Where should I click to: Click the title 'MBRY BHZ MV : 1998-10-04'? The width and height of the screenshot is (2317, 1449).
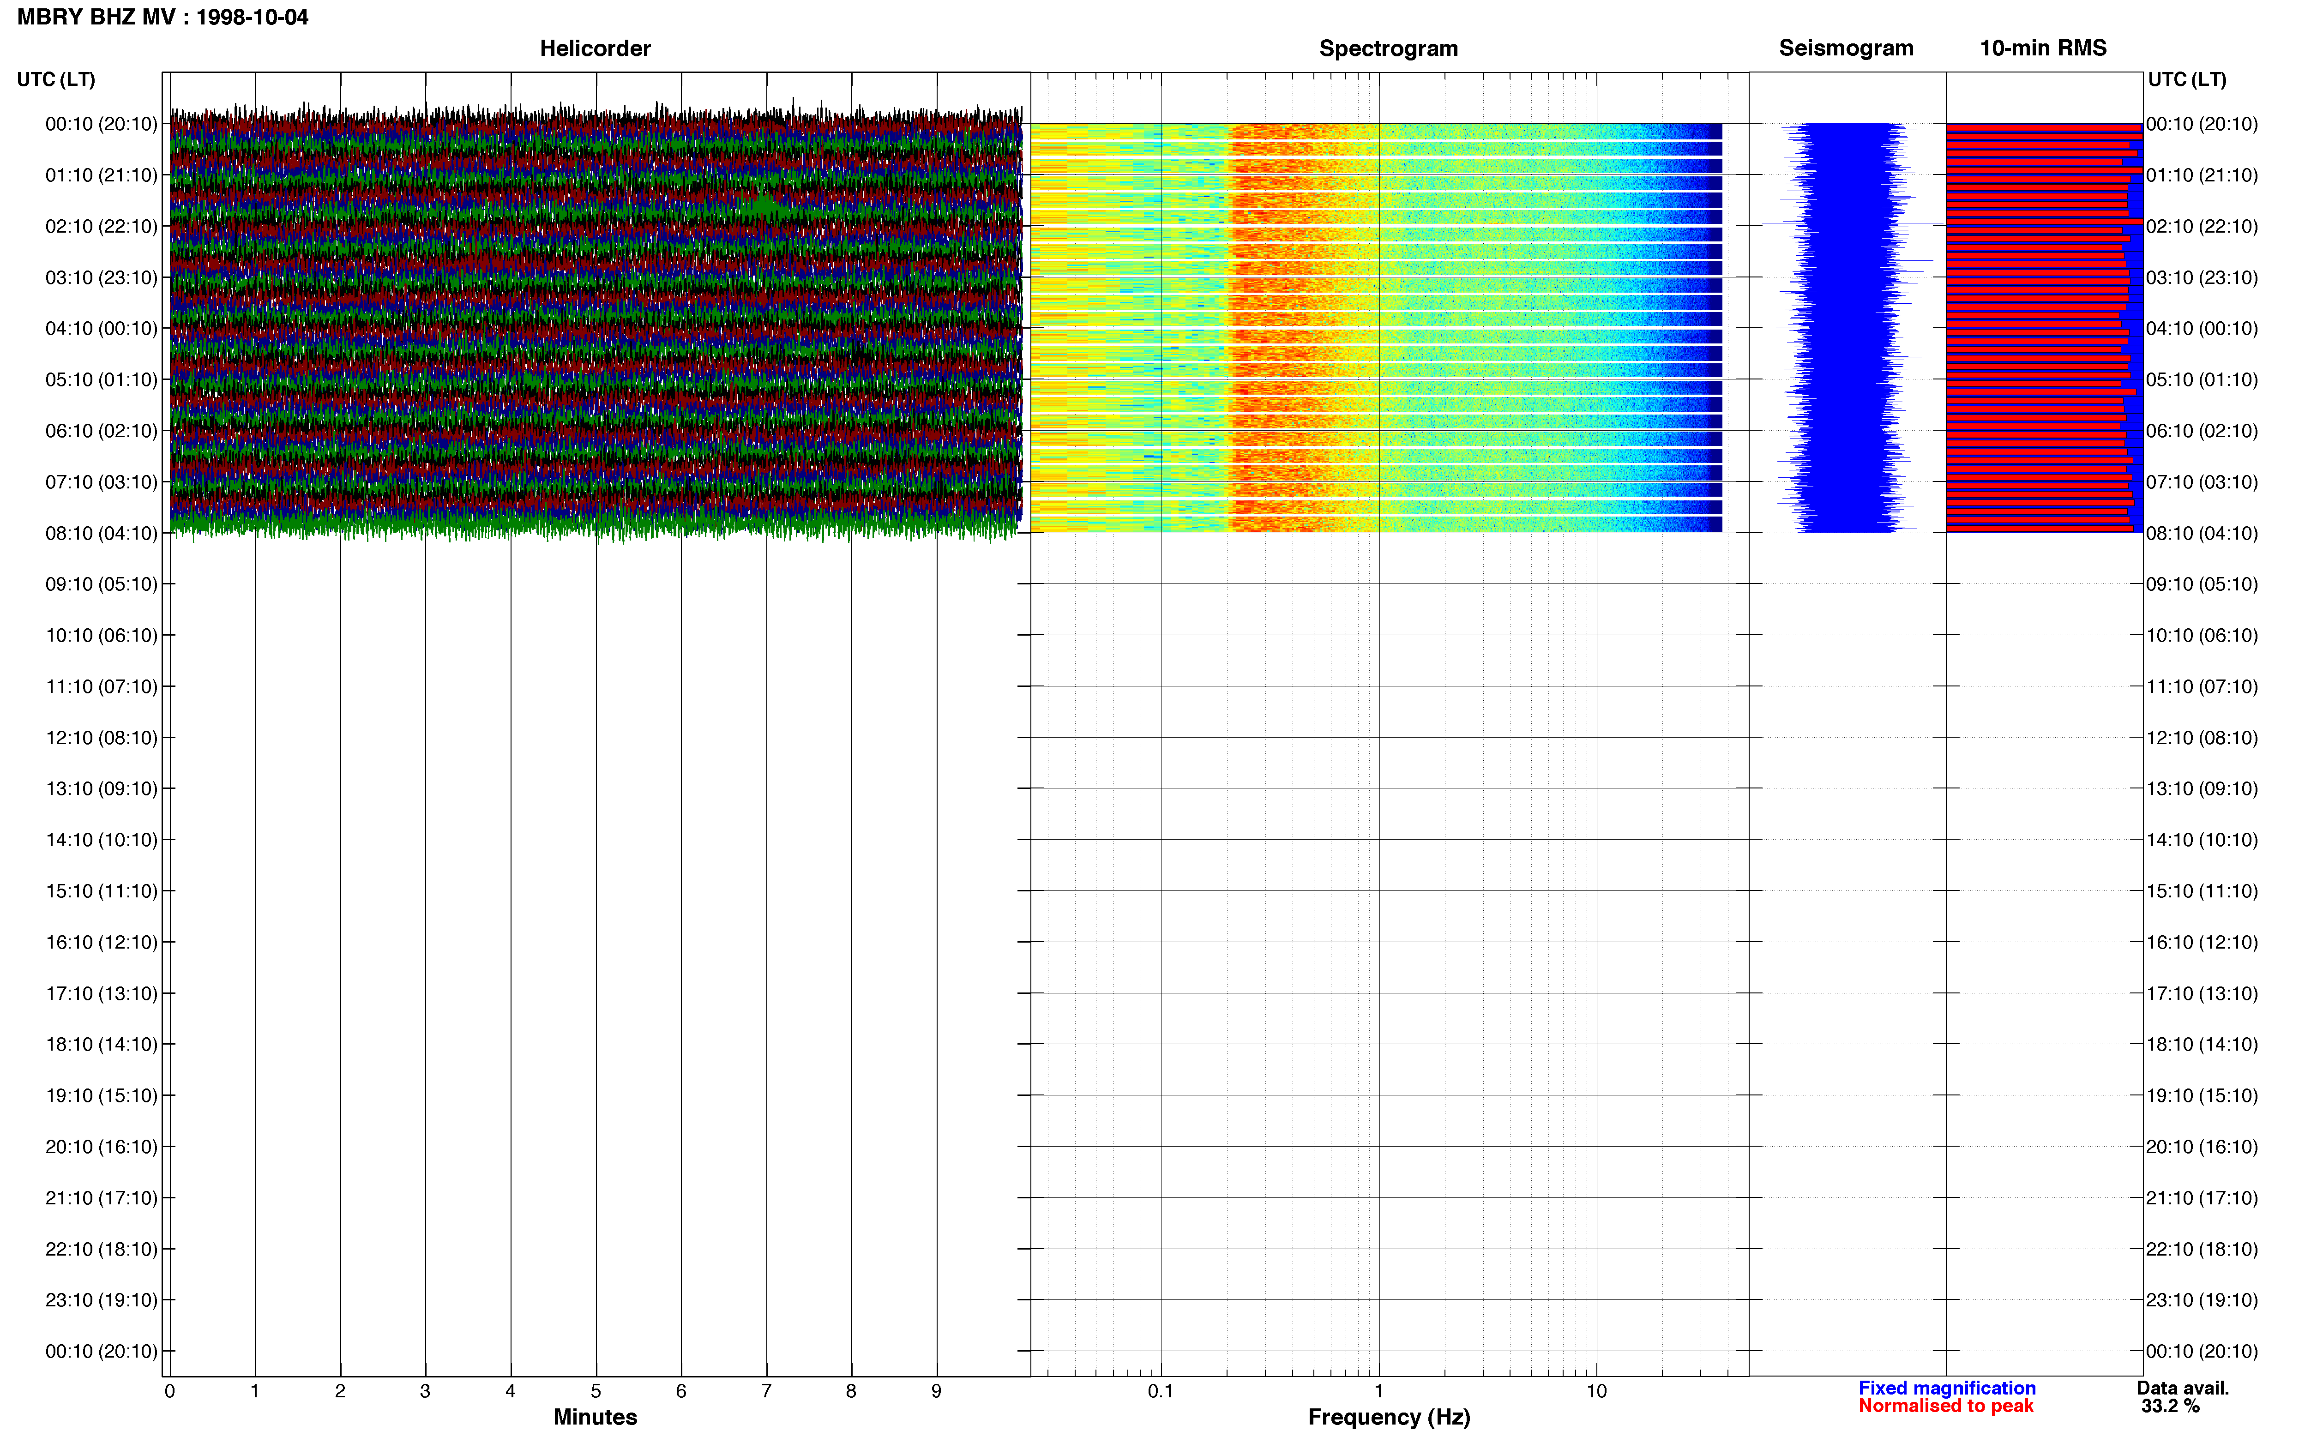point(163,17)
